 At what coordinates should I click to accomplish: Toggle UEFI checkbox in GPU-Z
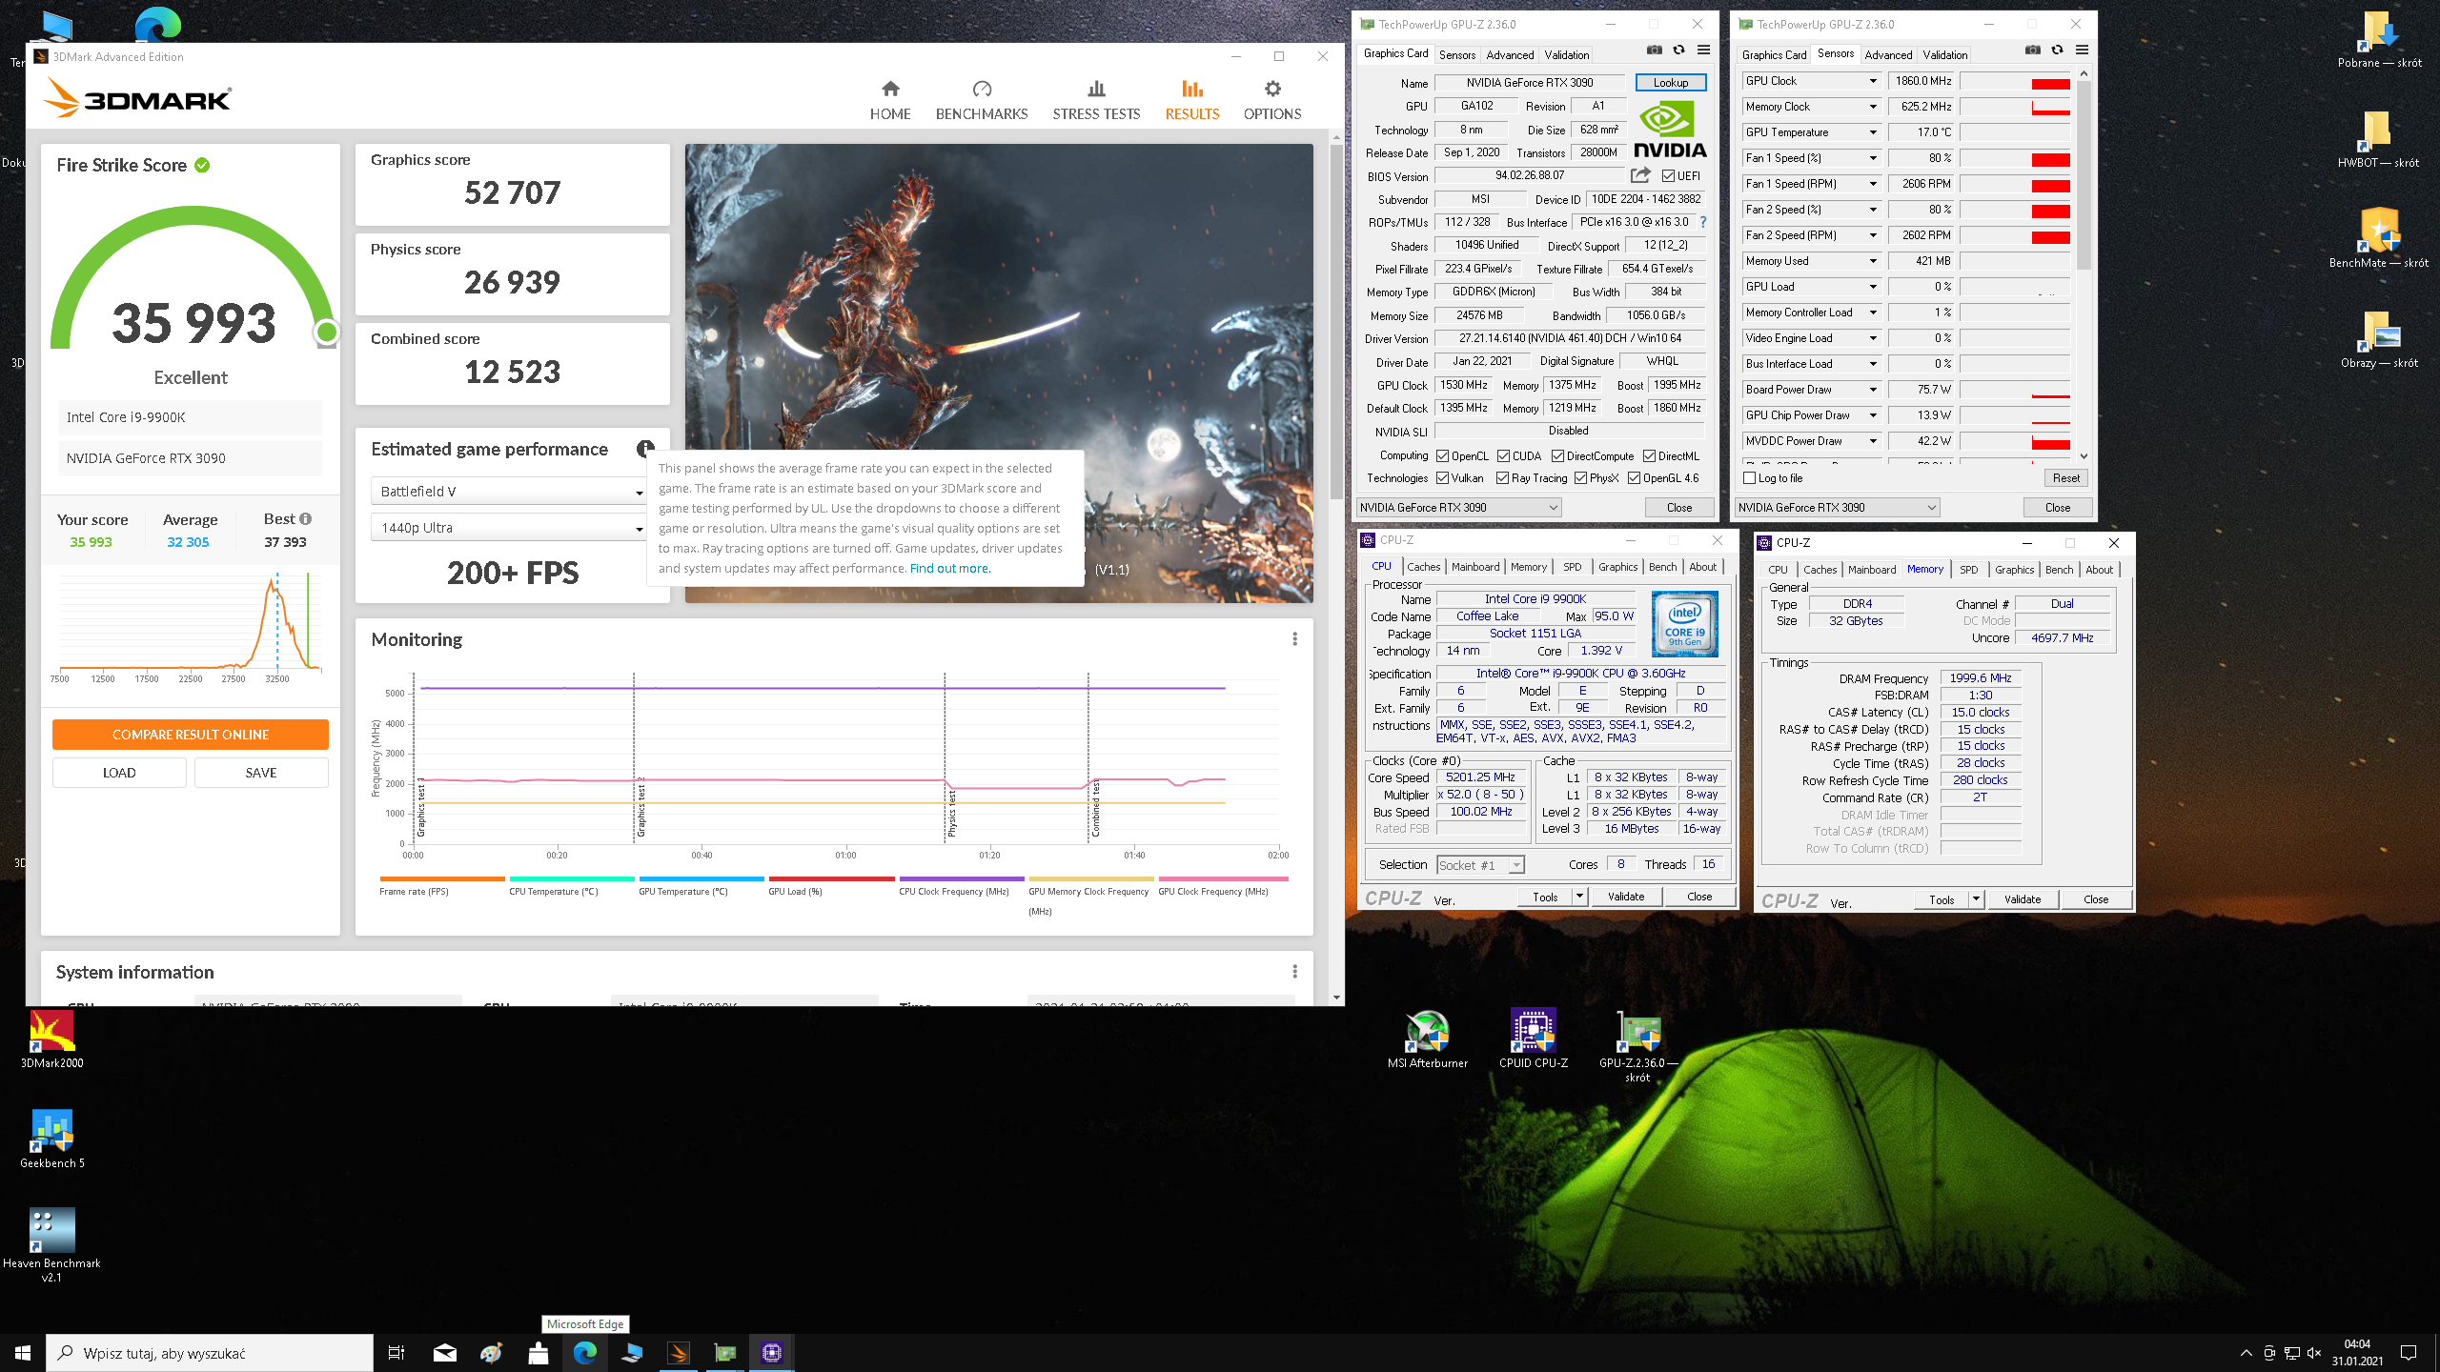pos(1668,176)
